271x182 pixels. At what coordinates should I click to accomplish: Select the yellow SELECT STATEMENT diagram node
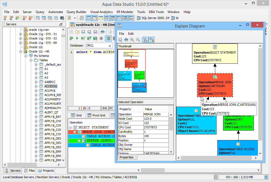(215, 54)
